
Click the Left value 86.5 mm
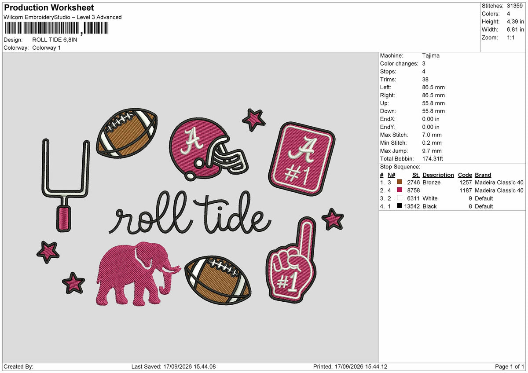pos(433,87)
